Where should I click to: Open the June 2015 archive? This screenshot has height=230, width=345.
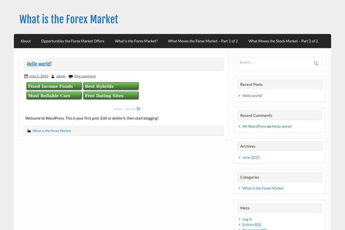[251, 158]
